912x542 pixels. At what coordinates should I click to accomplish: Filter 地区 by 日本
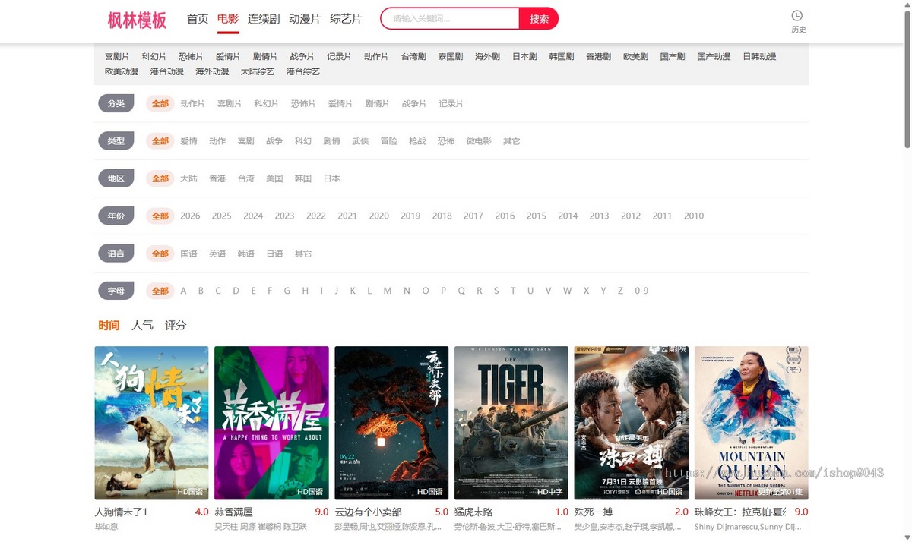click(332, 178)
